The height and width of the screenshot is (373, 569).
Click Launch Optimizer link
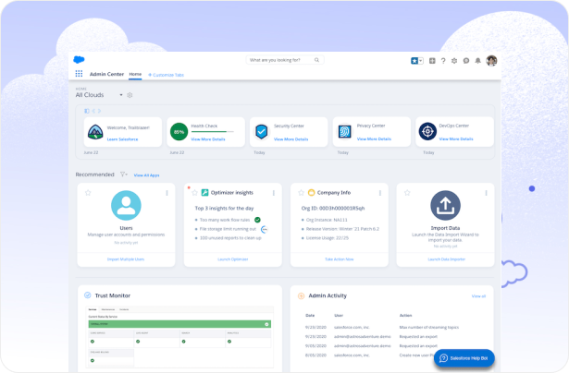[232, 259]
